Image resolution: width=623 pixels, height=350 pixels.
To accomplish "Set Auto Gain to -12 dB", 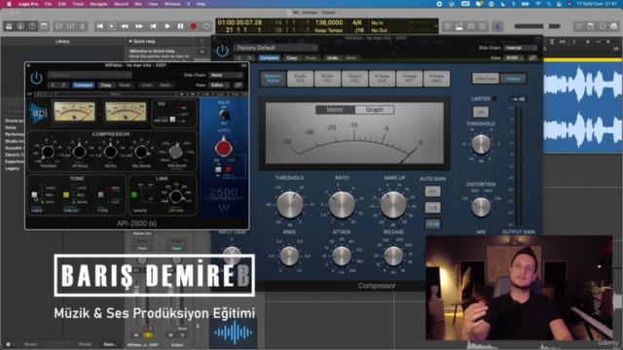I will [432, 224].
